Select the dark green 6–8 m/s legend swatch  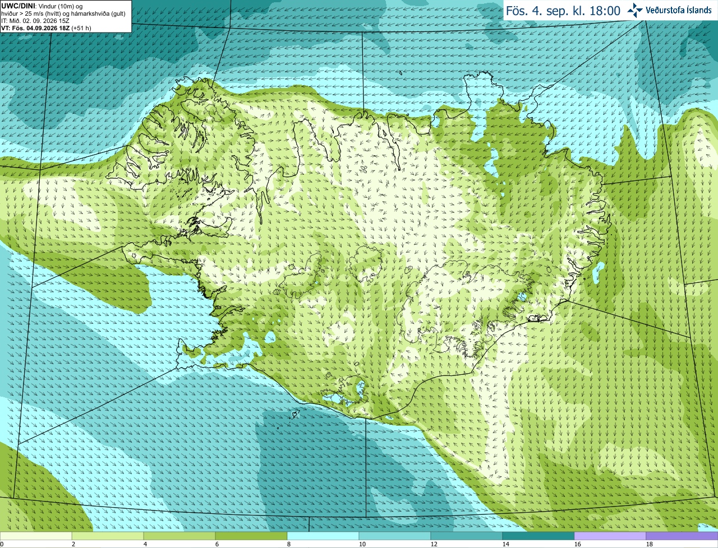(x=251, y=536)
